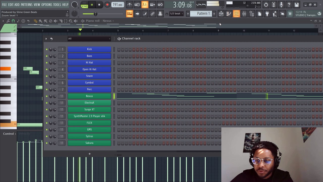Open the undo history icon

coord(266,5)
